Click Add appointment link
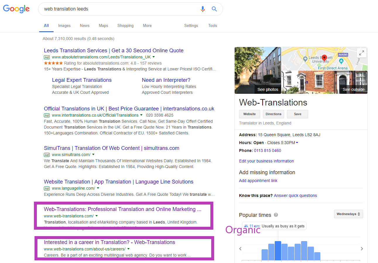Image resolution: width=378 pixels, height=263 pixels. (x=258, y=181)
